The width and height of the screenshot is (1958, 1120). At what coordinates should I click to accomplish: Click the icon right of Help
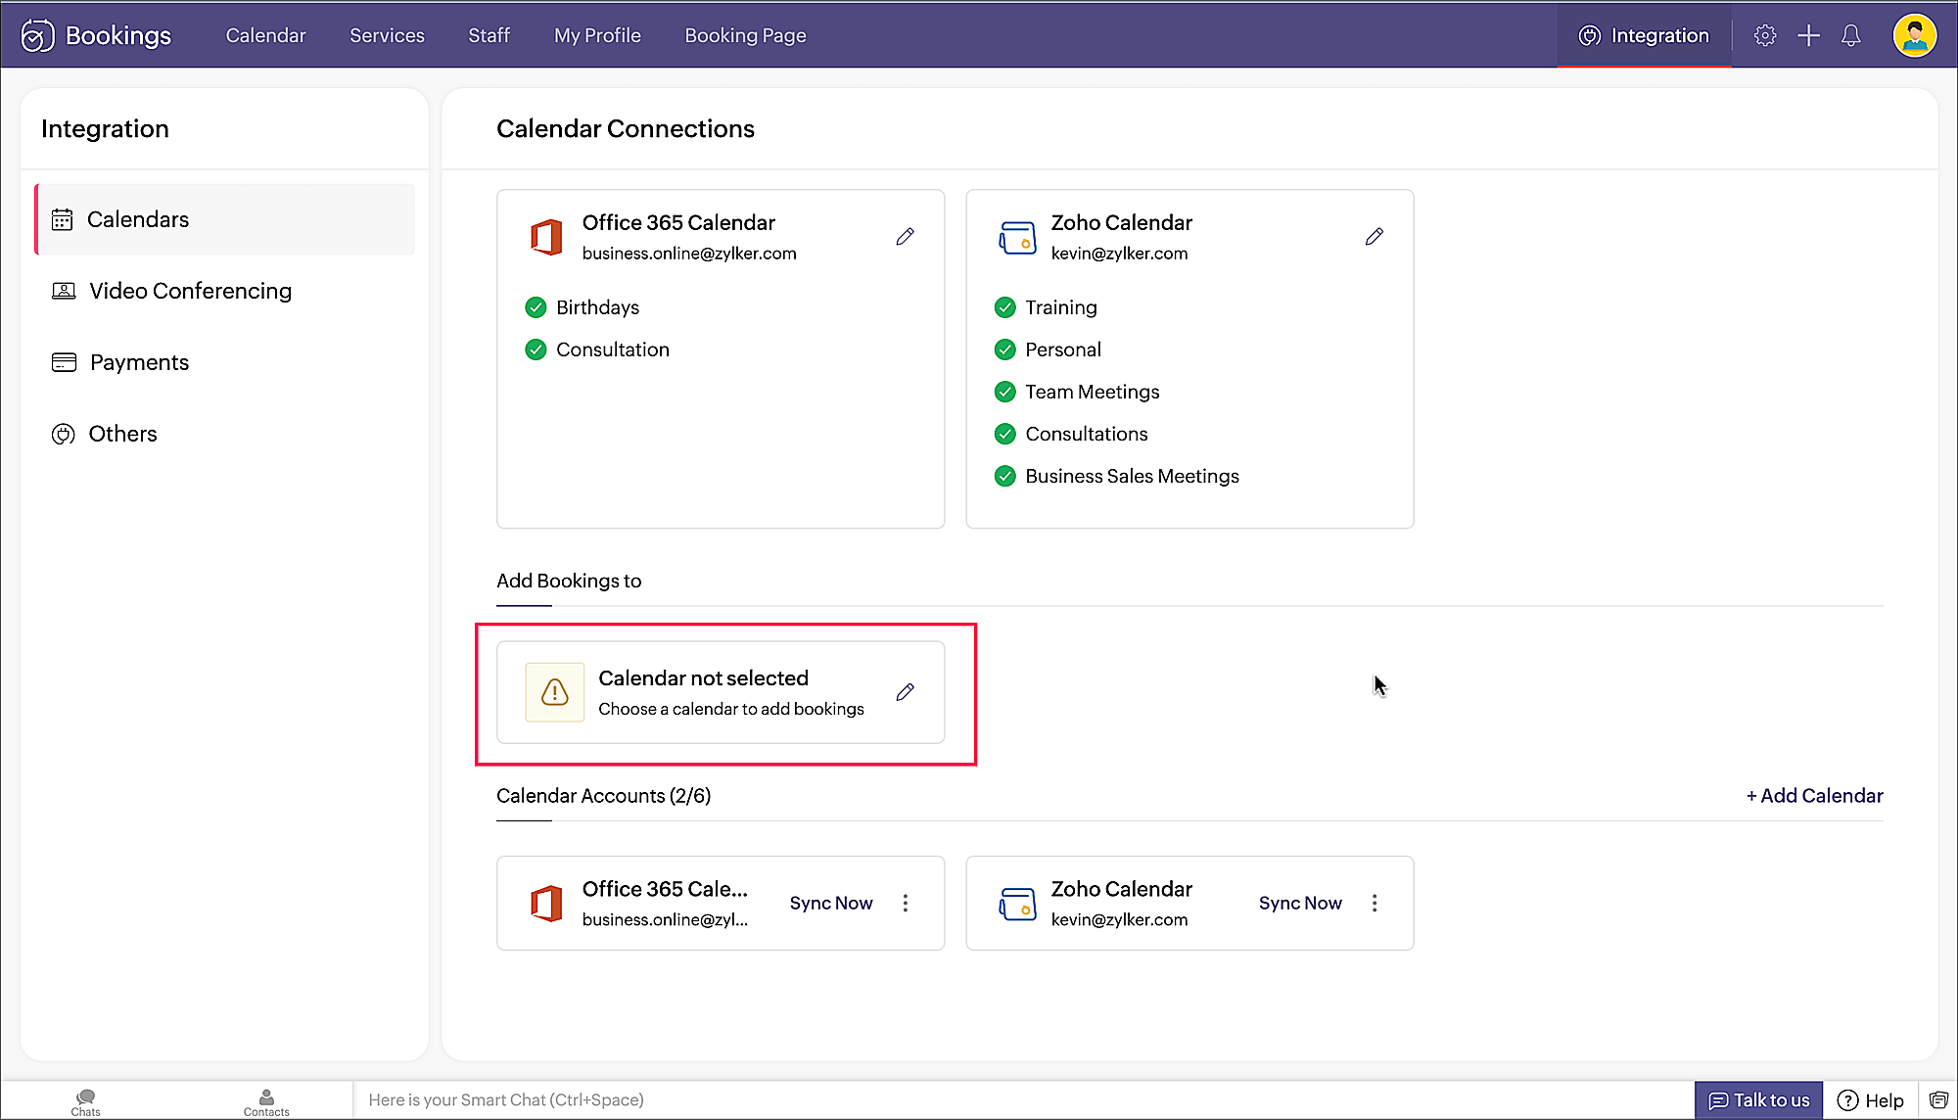click(x=1938, y=1099)
